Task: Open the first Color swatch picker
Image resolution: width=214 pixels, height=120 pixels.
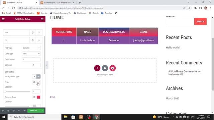Action: coord(38,82)
